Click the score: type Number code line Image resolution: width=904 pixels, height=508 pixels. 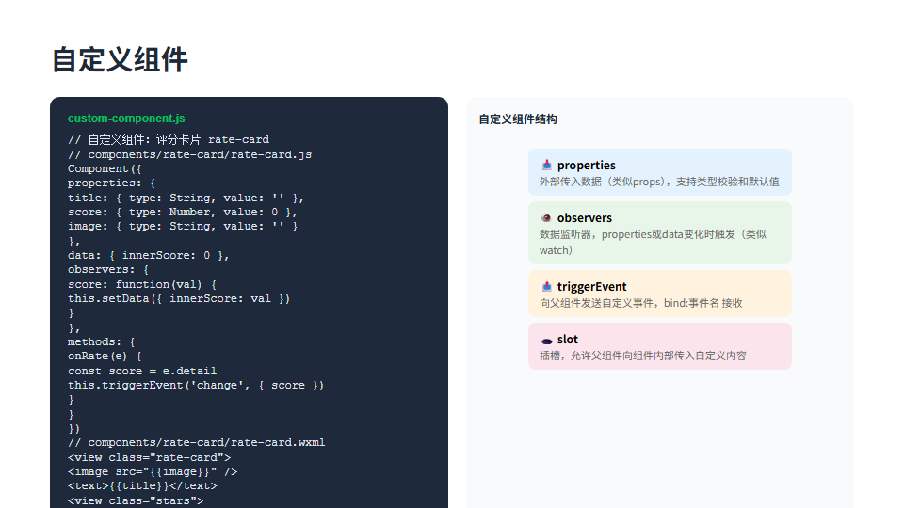(182, 212)
